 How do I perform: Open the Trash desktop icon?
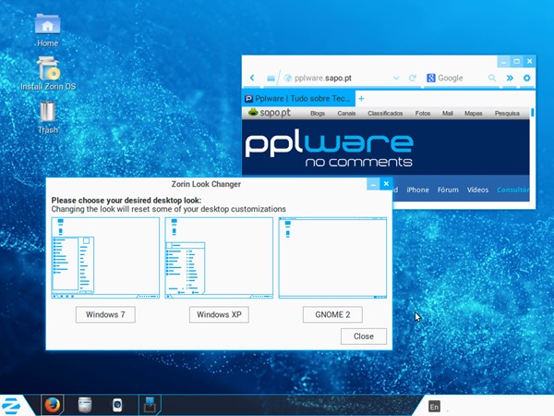48,116
